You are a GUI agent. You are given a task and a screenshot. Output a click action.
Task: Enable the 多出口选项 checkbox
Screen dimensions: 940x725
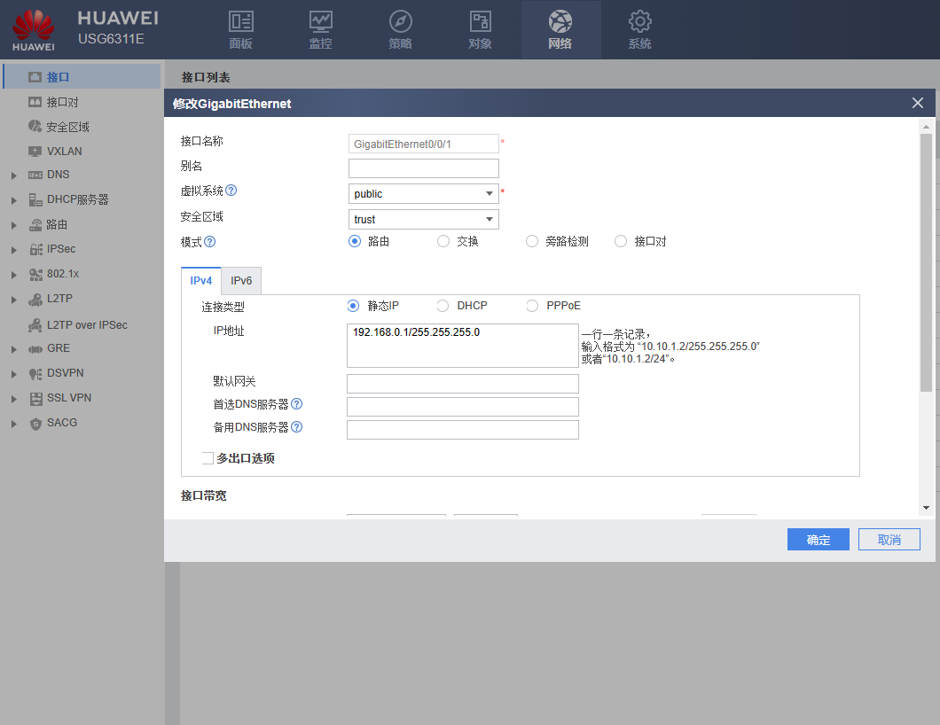208,458
